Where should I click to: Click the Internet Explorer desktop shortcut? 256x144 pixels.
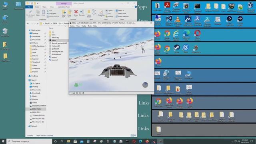[x=176, y=35]
